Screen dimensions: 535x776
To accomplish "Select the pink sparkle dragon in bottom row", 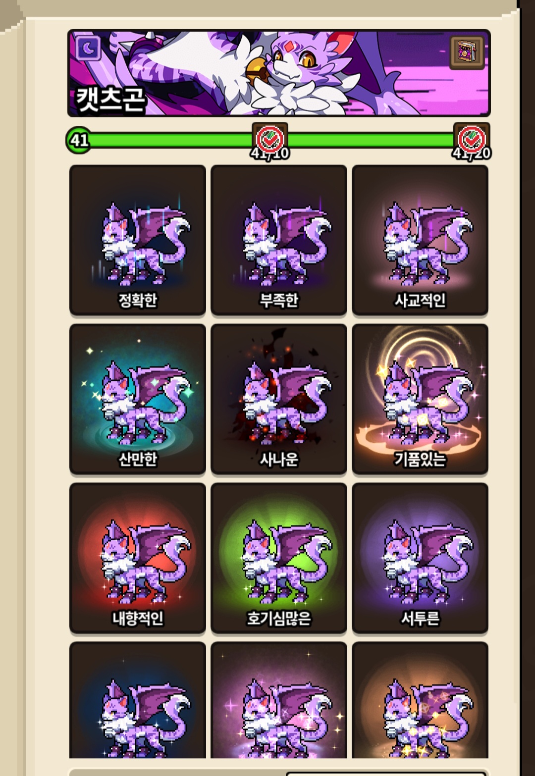I will point(279,700).
